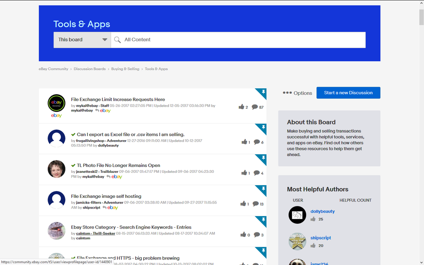View jamicks-filters' profile from byline
Viewport: 424px width, 265px height.
[89, 202]
